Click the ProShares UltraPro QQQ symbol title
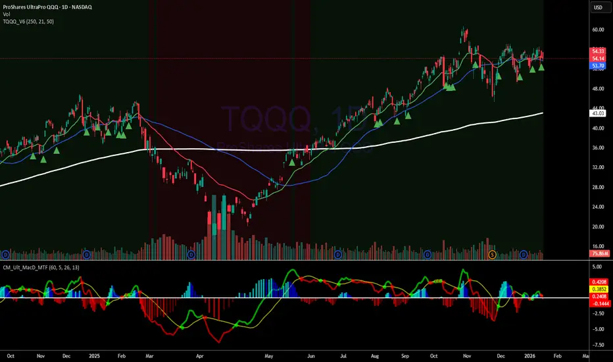 click(x=47, y=7)
